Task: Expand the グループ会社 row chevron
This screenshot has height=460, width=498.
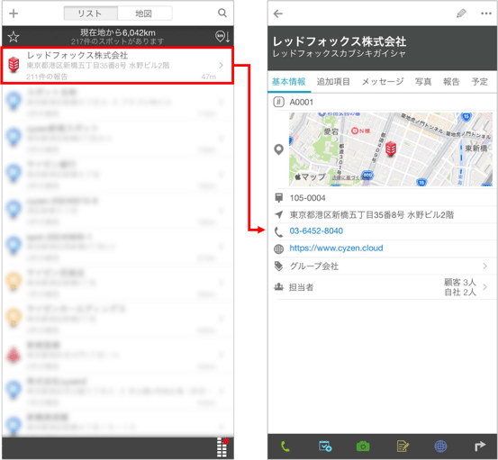Action: (x=484, y=266)
